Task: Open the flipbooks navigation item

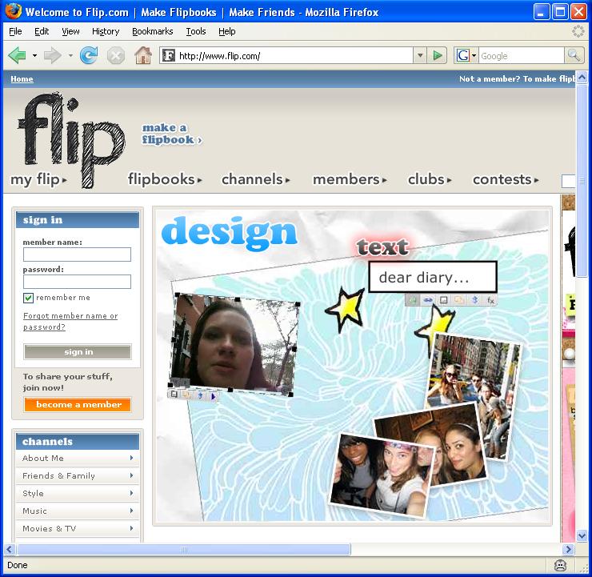Action: [165, 179]
